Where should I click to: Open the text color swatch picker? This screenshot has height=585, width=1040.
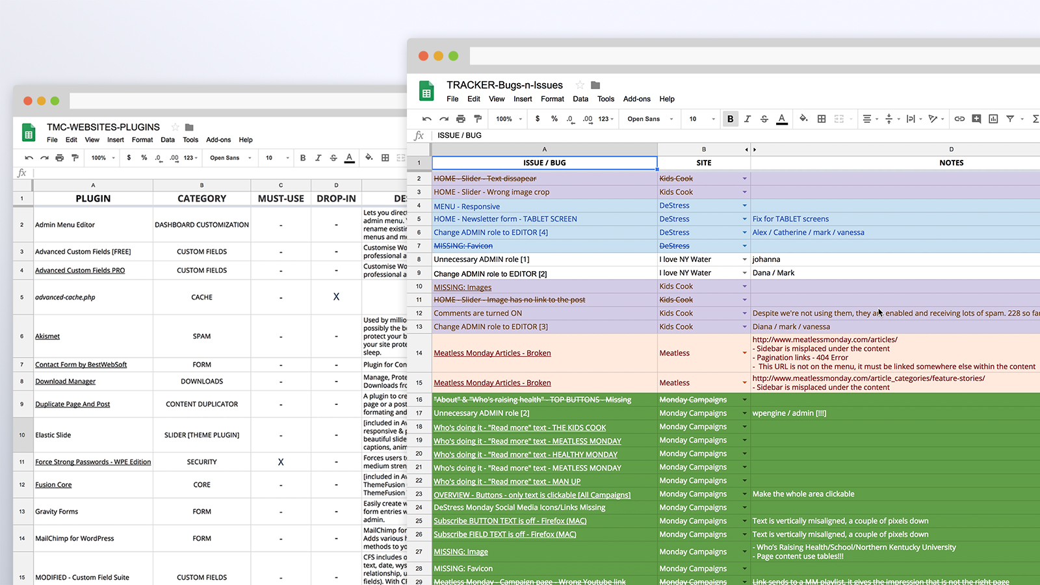click(782, 119)
